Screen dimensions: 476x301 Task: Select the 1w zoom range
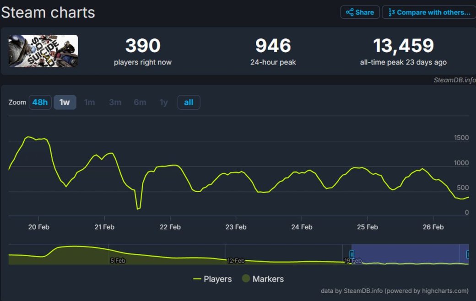click(x=65, y=102)
